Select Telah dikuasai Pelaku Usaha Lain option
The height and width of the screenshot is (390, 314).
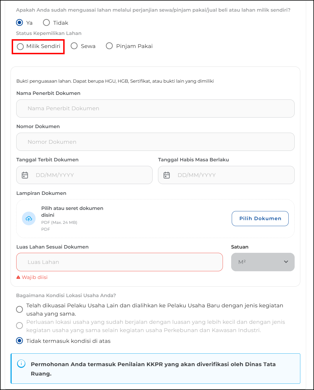19,309
